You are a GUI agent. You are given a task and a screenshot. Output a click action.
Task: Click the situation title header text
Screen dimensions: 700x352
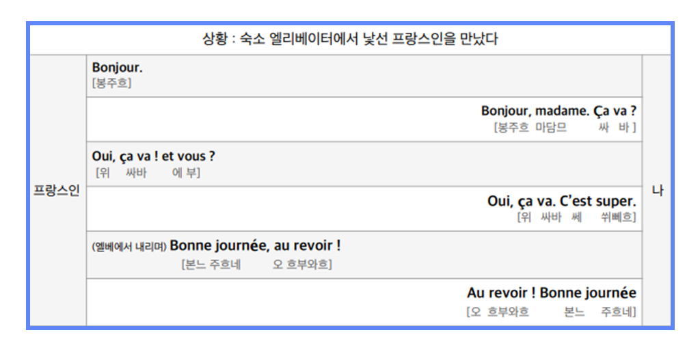point(350,39)
